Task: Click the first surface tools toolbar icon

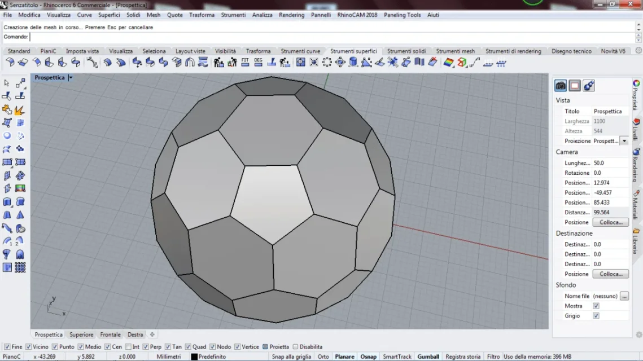Action: coord(10,62)
